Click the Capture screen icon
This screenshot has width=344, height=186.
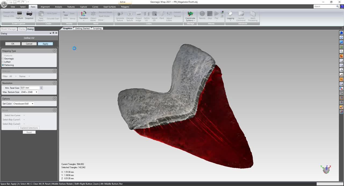point(19,14)
